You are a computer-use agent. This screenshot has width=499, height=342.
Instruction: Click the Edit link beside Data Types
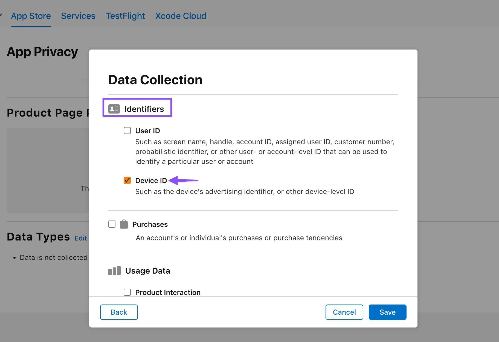(x=81, y=238)
